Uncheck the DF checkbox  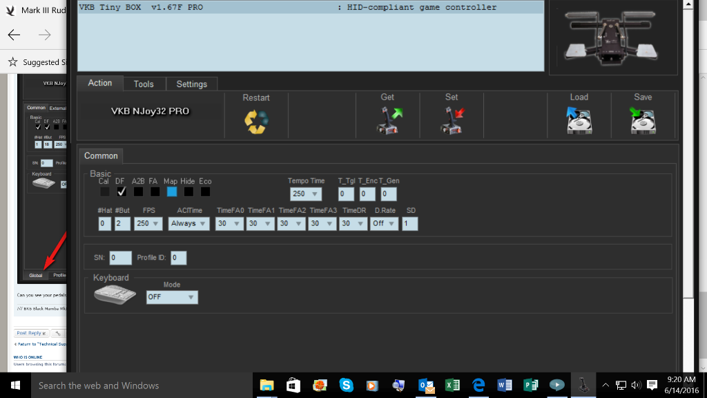click(x=122, y=192)
